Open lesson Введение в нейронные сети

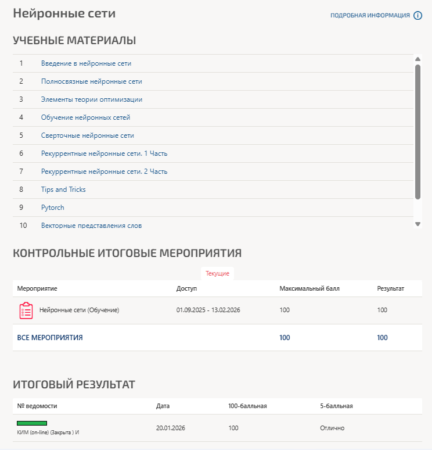[x=86, y=63]
